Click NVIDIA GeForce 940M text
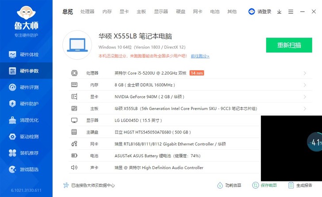This screenshot has height=197, width=322. click(149, 97)
